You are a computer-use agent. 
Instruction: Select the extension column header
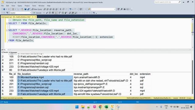tap(145, 74)
